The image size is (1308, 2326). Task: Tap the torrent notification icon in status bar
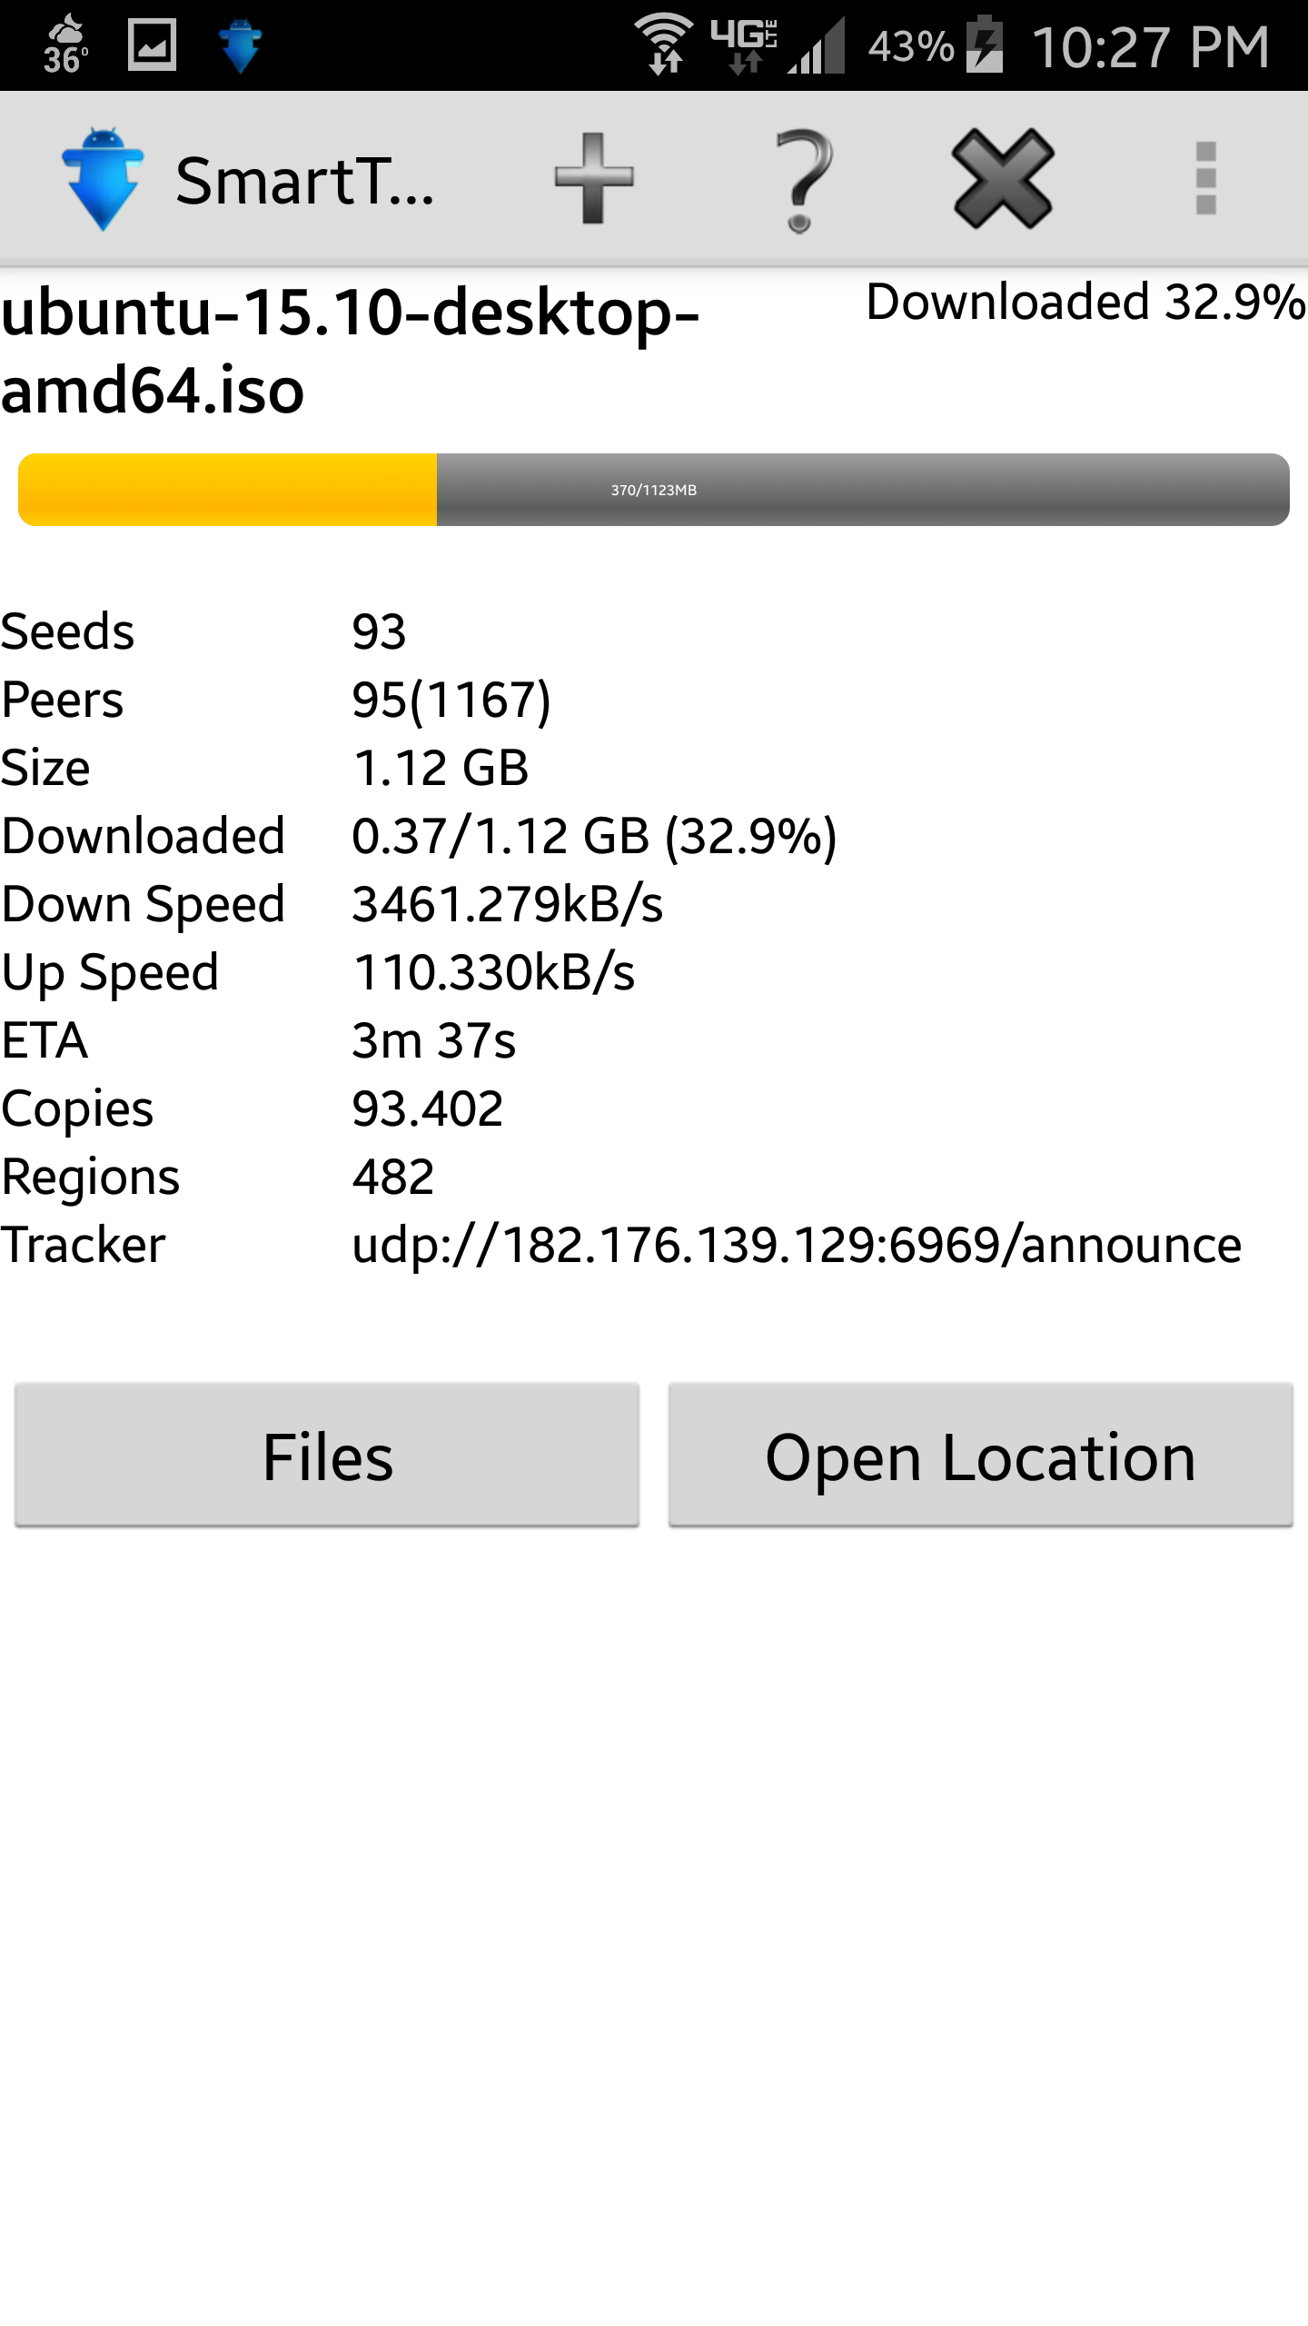240,45
